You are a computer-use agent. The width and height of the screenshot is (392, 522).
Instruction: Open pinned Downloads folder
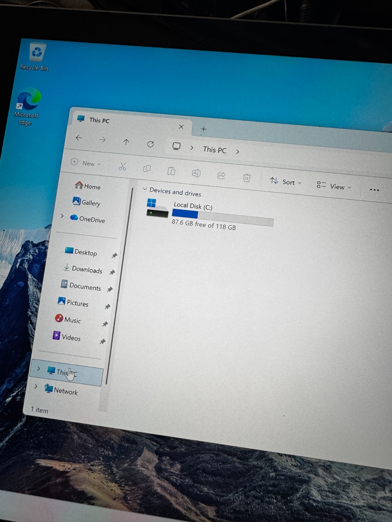click(83, 269)
